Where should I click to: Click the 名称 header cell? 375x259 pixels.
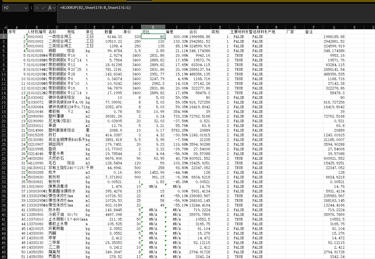57,32
